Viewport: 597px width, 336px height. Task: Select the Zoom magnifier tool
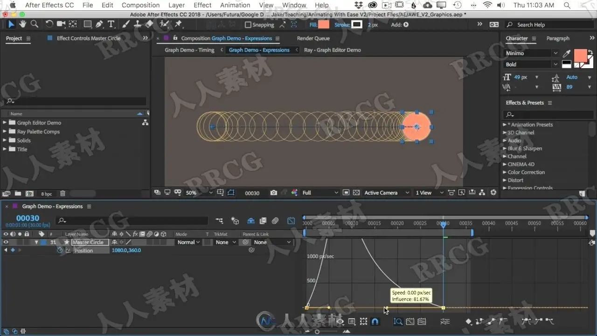[x=34, y=24]
